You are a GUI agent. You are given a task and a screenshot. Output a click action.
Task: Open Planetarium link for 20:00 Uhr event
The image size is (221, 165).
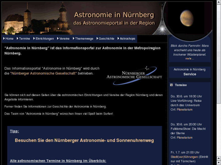185,138
